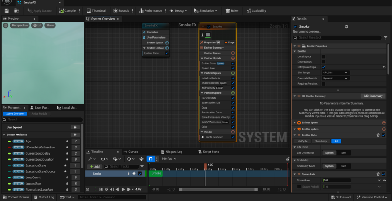Play the timeline forward
392x201 pixels.
pyautogui.click(x=123, y=190)
